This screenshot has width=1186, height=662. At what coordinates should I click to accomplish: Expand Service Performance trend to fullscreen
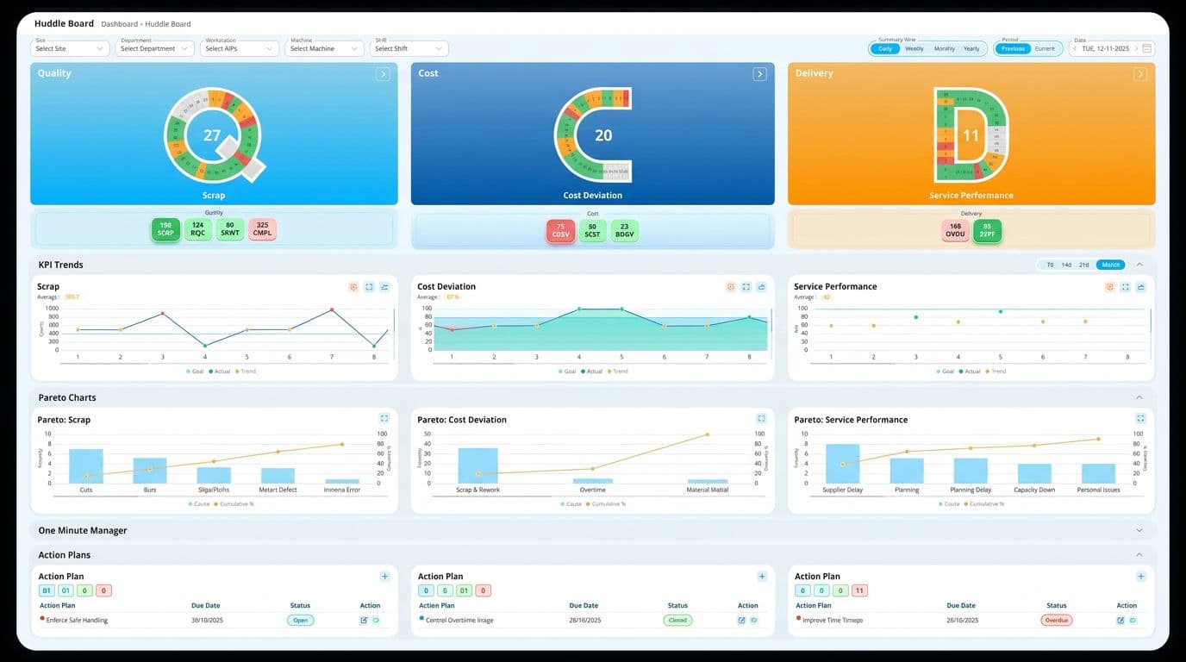[x=1126, y=287]
